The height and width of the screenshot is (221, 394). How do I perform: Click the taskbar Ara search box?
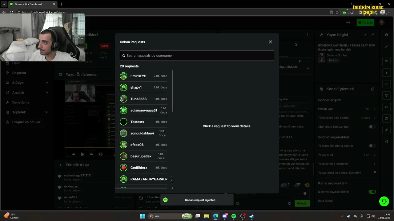pos(170,216)
